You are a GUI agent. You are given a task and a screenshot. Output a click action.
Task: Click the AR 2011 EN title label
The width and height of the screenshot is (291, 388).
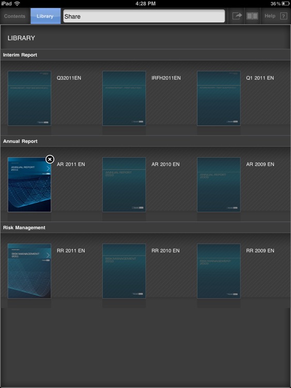pyautogui.click(x=71, y=165)
